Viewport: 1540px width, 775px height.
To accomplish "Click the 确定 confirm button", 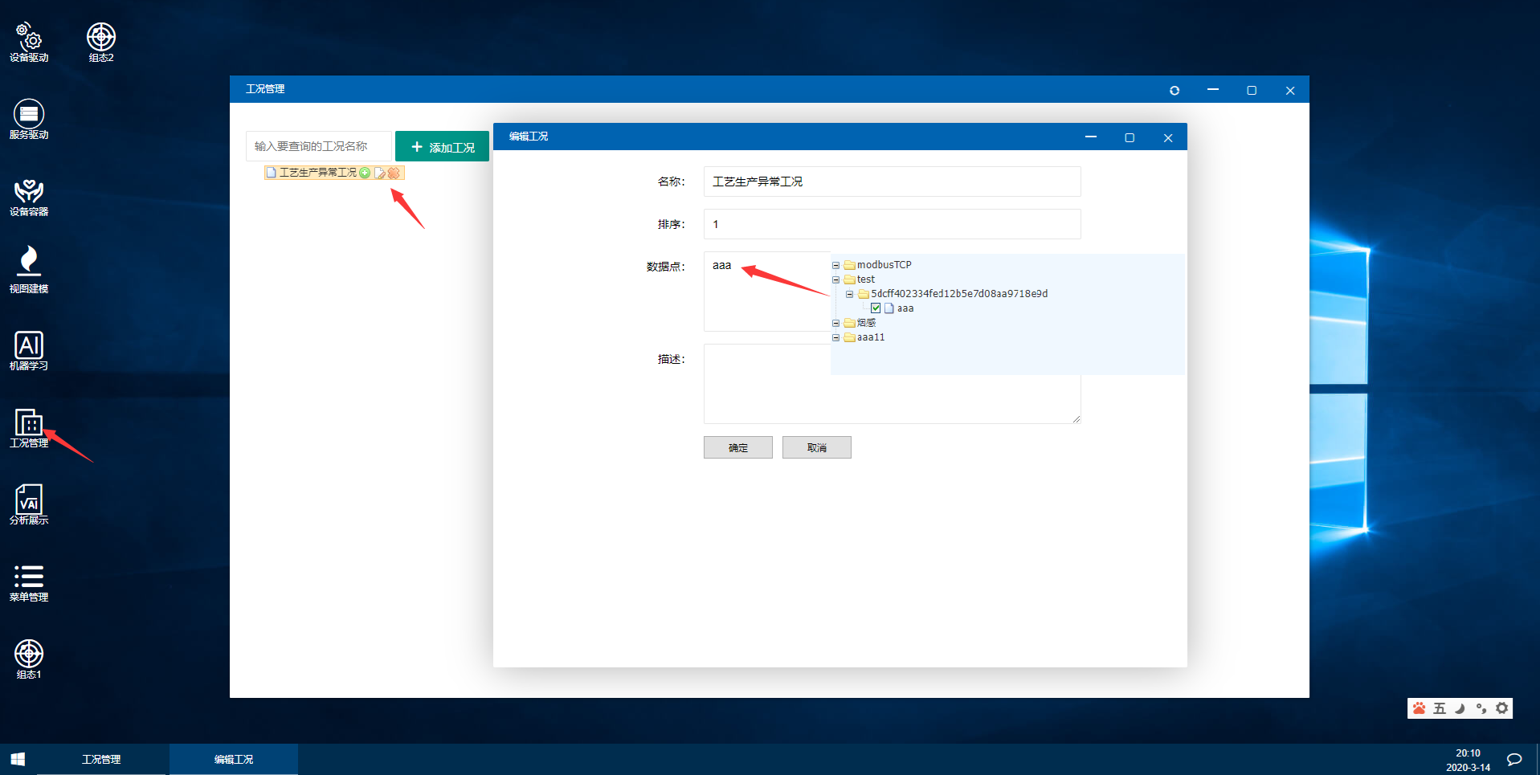I will pos(737,447).
